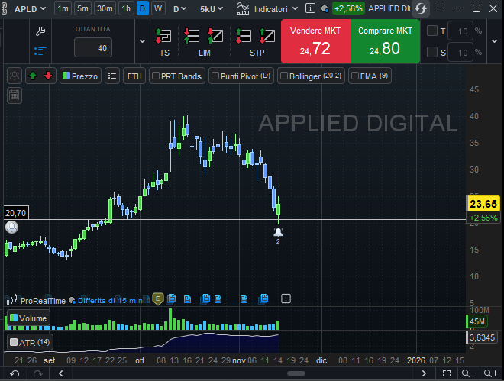The height and width of the screenshot is (381, 504).
Task: Click the earnings E marker on timeline
Action: [x=158, y=298]
